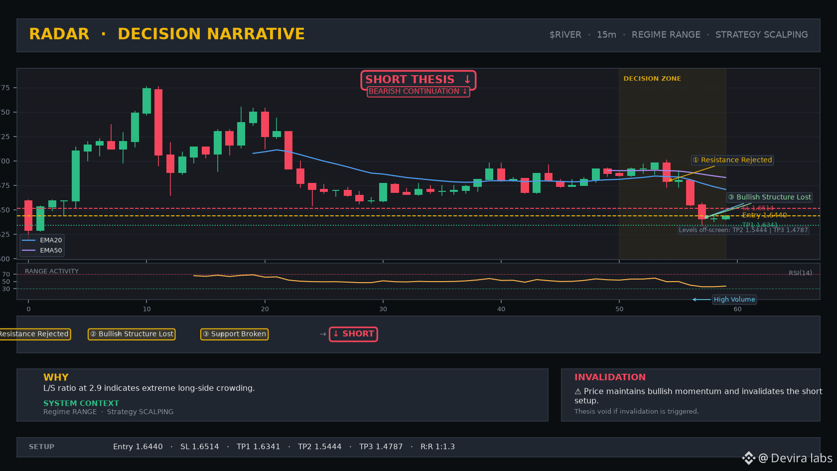837x471 pixels.
Task: Click the SHORT THESIS badge above the chart
Action: click(418, 80)
